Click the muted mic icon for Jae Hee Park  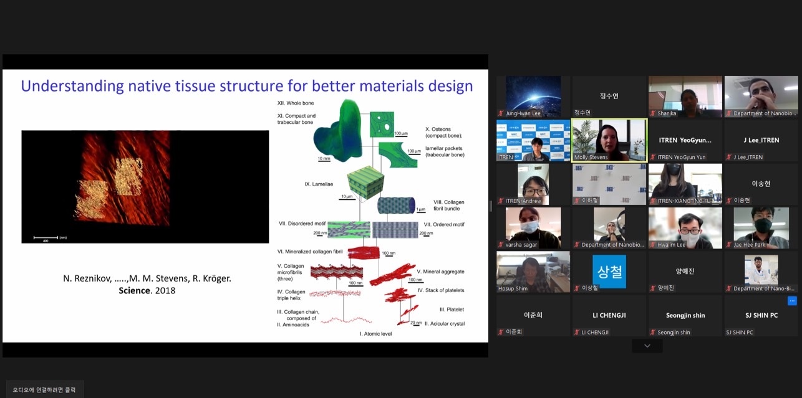click(x=729, y=245)
